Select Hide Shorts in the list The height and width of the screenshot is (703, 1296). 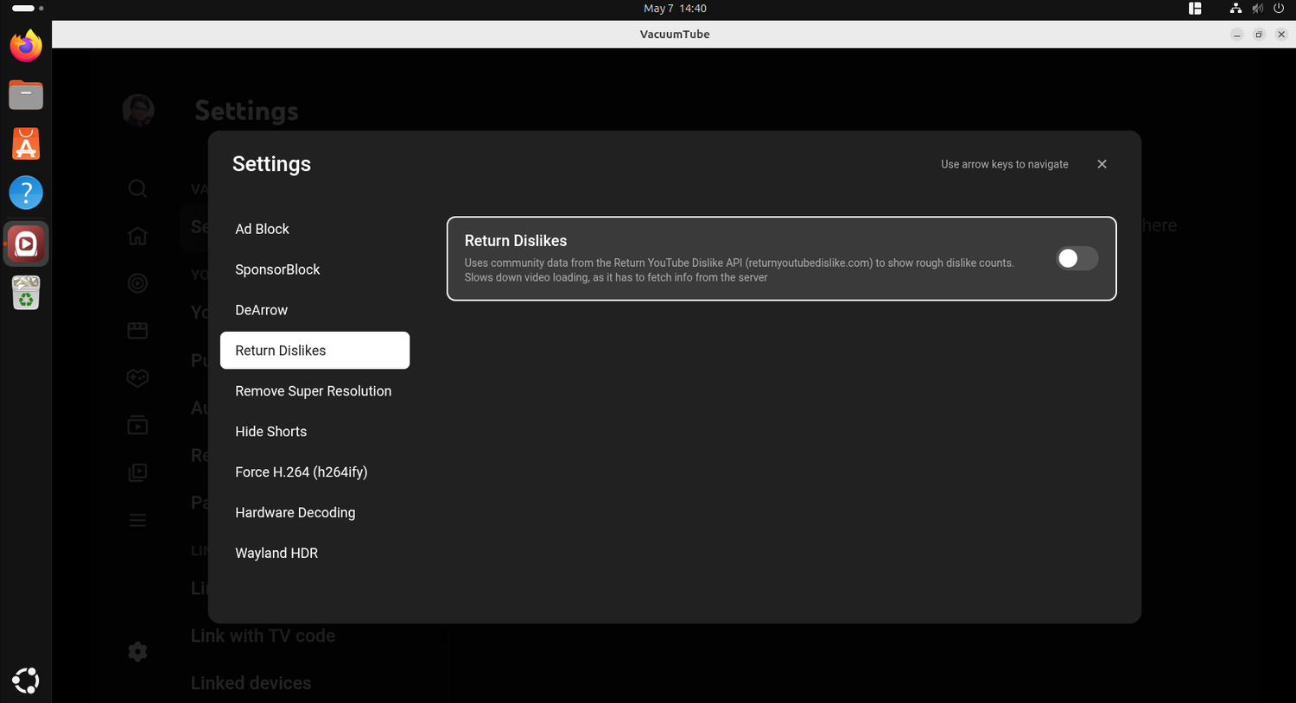coord(314,432)
